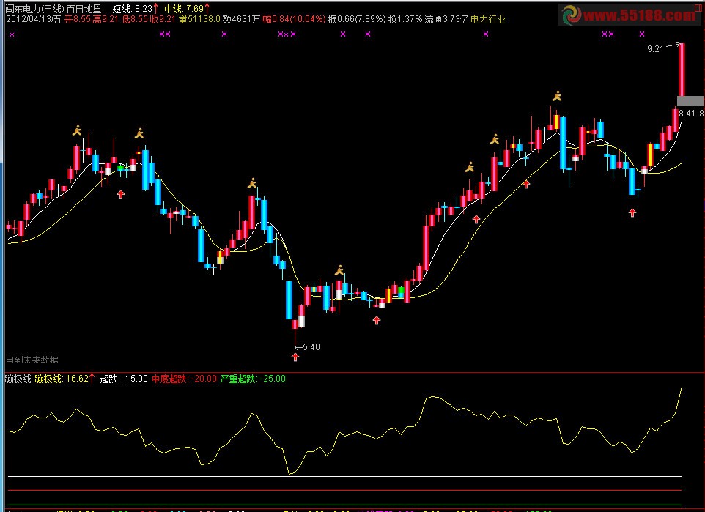Open the 电力行业 sector link

[487, 19]
